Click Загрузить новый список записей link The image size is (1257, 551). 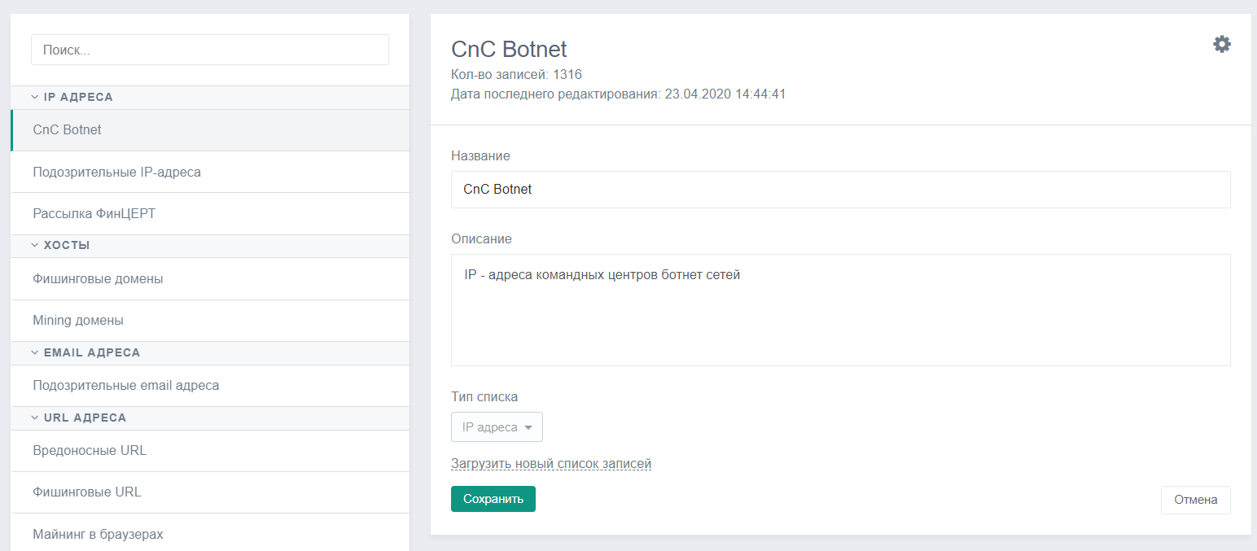point(551,464)
